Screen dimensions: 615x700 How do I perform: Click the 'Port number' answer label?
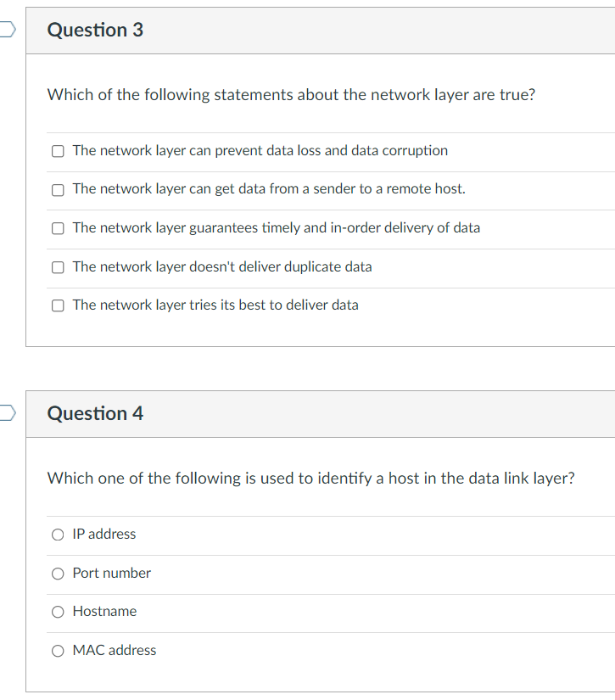click(112, 573)
